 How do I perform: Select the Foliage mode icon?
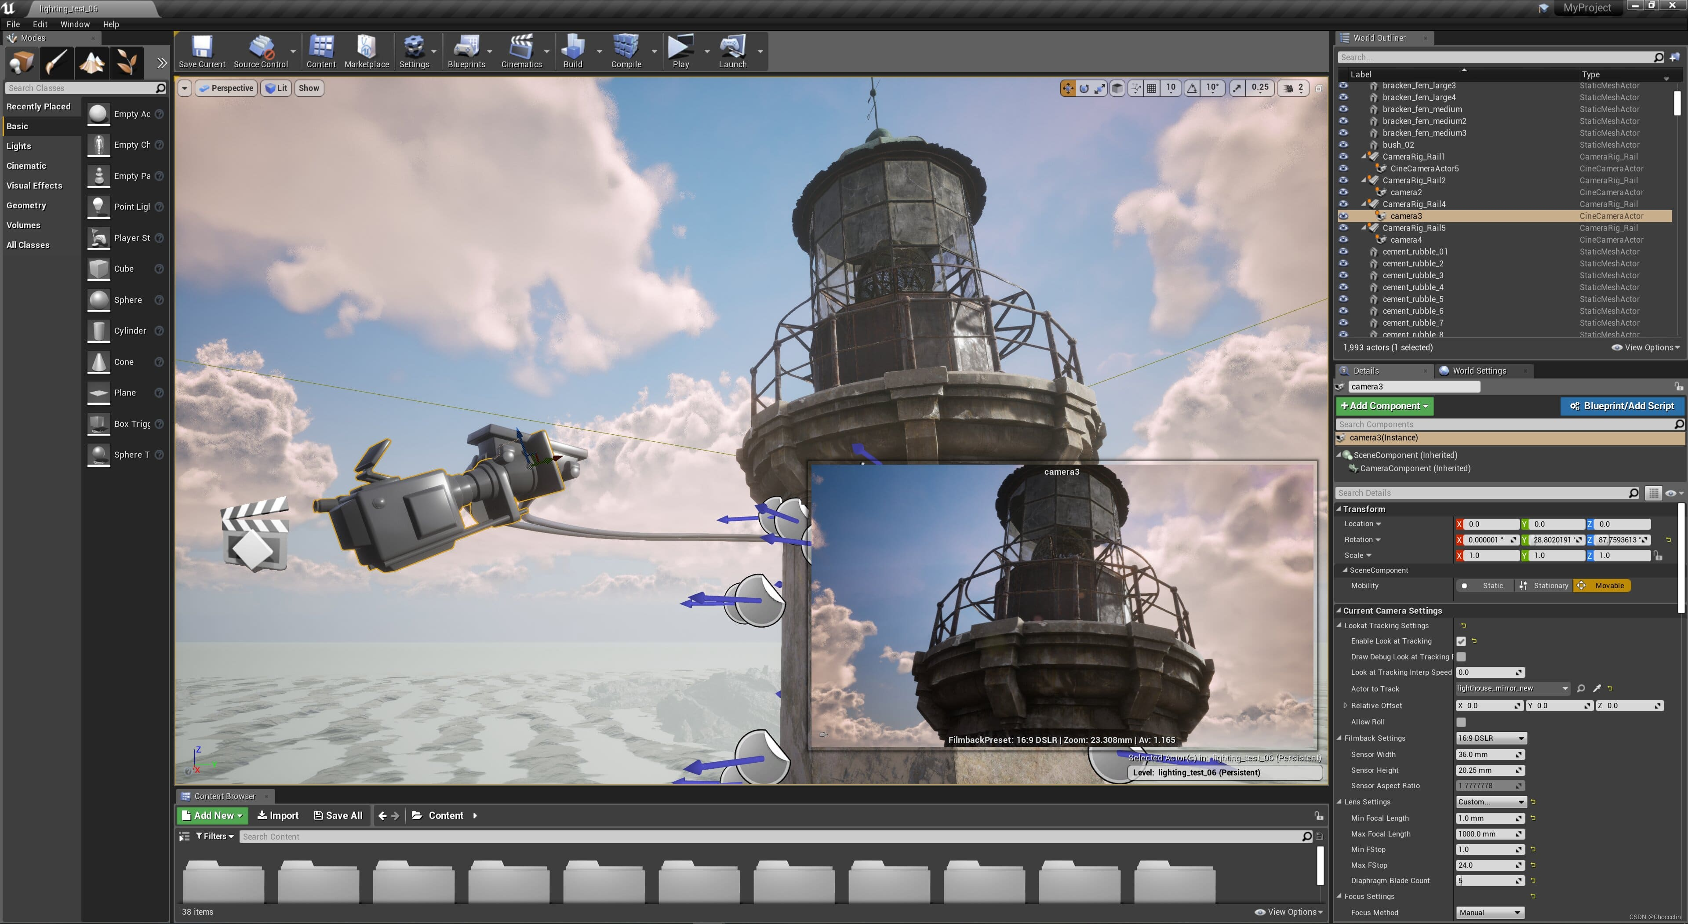pos(127,63)
